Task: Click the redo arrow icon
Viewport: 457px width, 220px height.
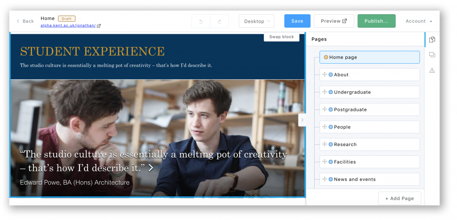Action: (x=219, y=21)
